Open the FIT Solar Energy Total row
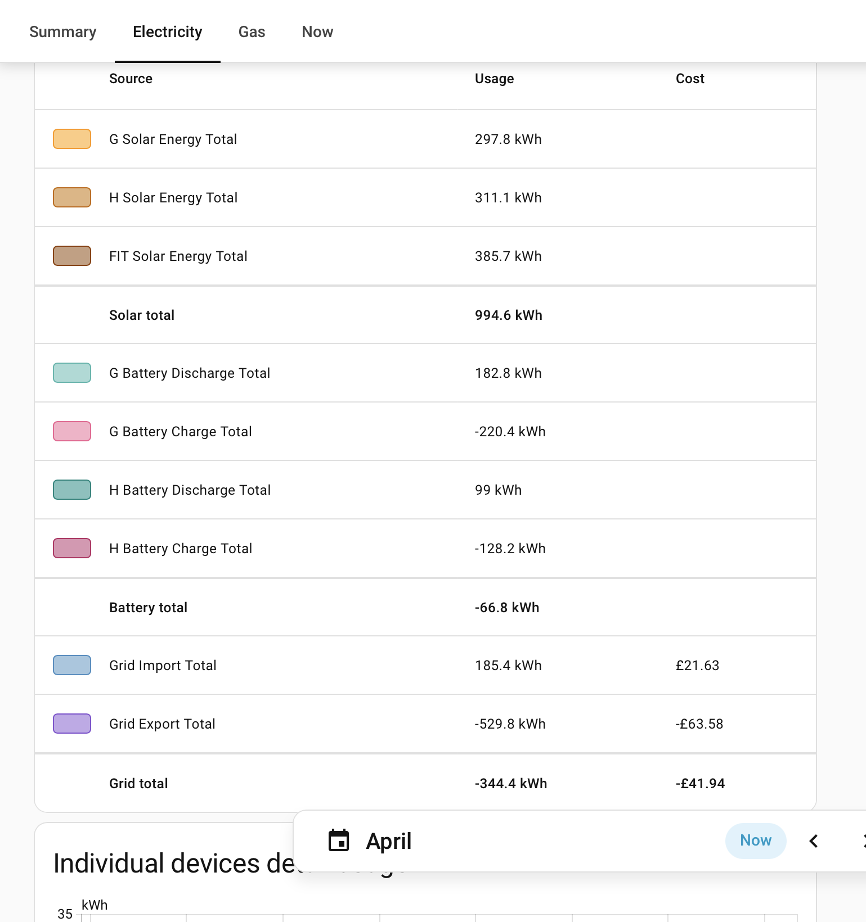 (x=425, y=256)
